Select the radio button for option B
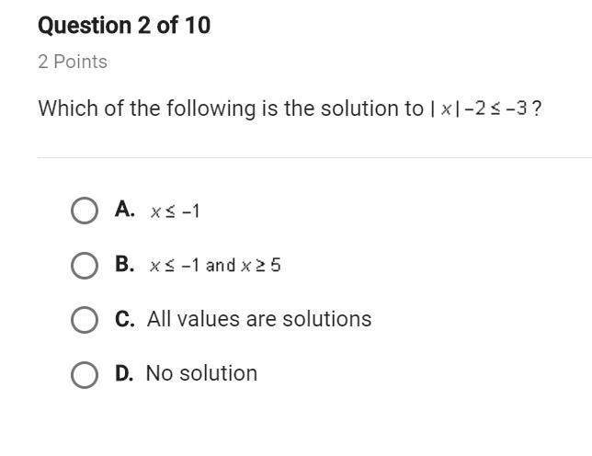This screenshot has height=456, width=592. [x=85, y=266]
